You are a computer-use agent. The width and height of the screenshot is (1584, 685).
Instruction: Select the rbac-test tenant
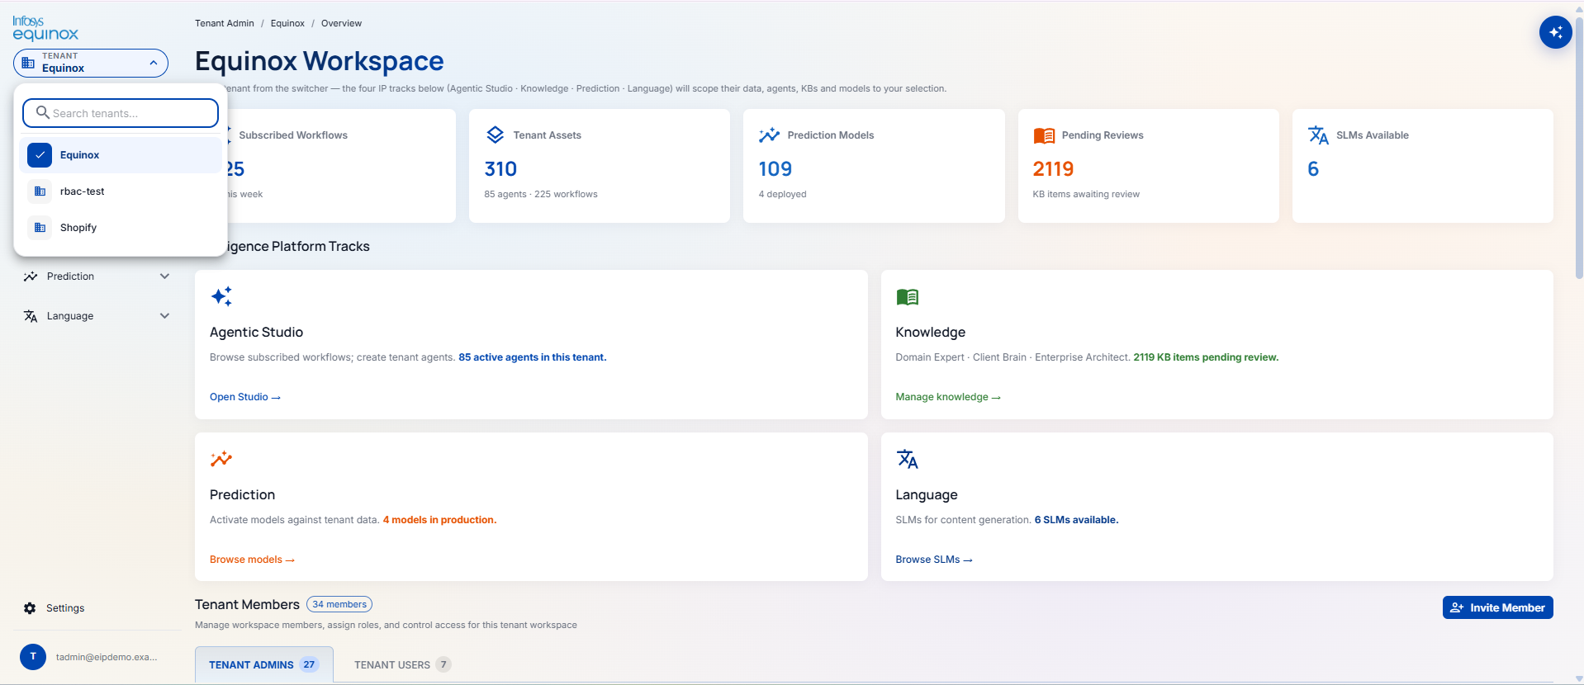[x=121, y=191]
